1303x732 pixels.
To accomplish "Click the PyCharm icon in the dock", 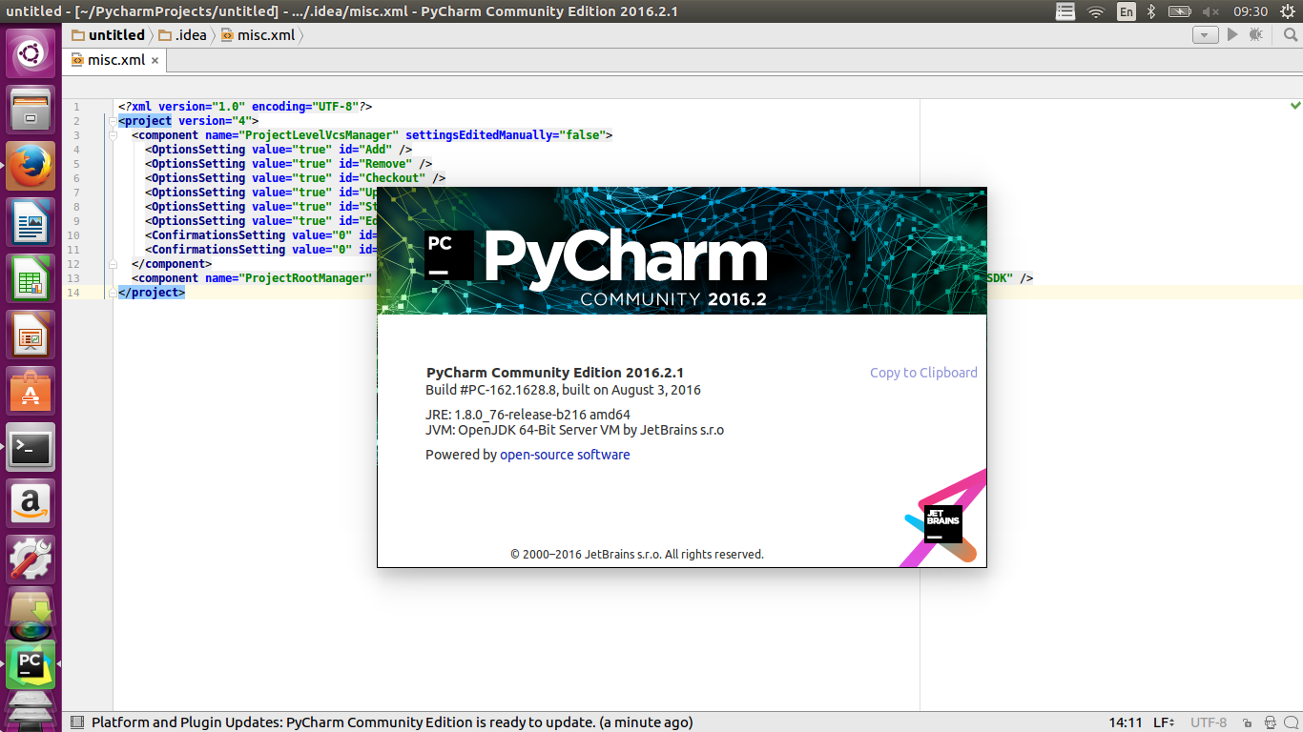I will 31,663.
